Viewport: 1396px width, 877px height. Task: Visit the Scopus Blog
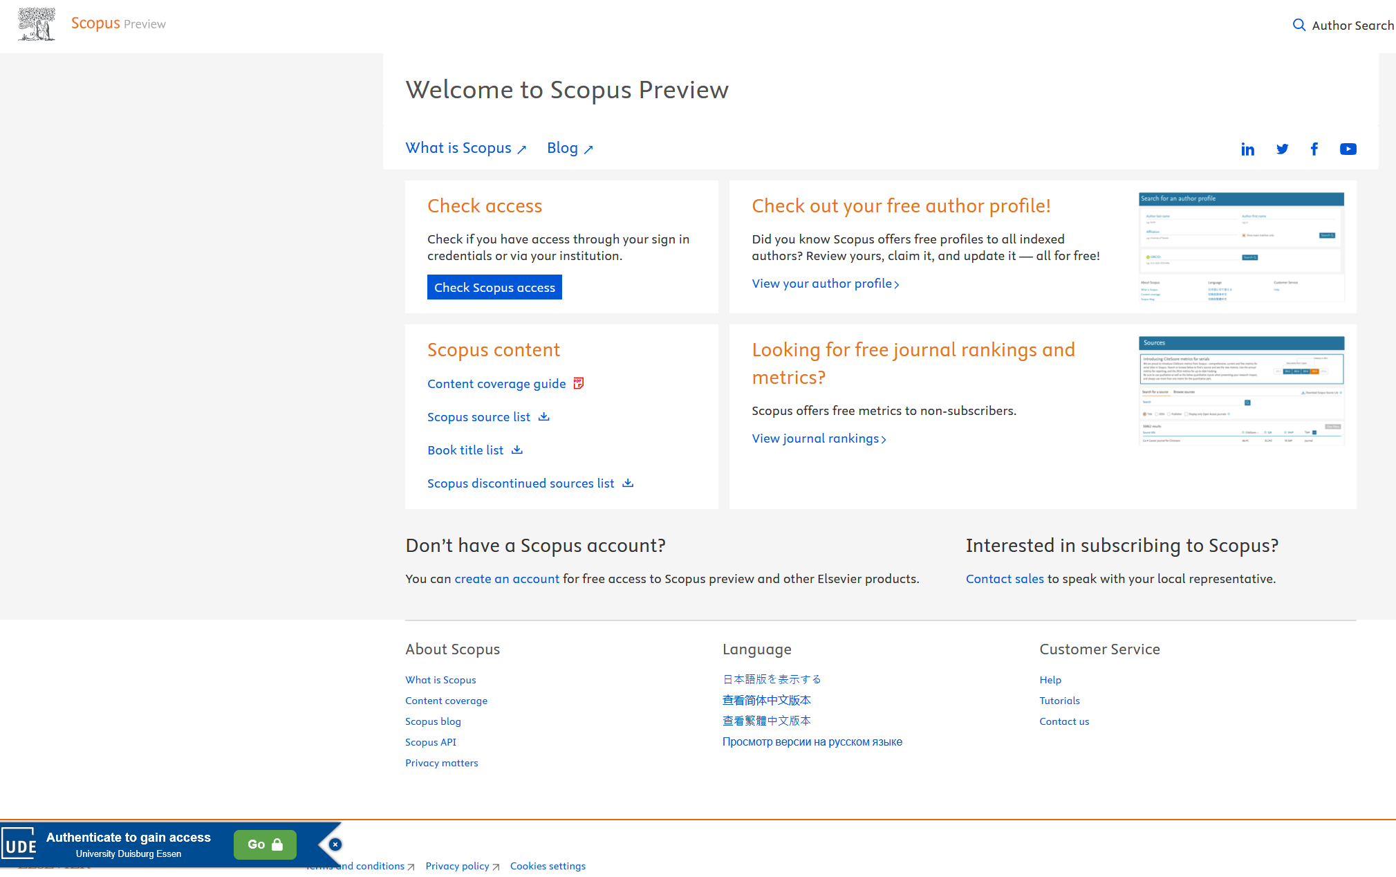[562, 147]
